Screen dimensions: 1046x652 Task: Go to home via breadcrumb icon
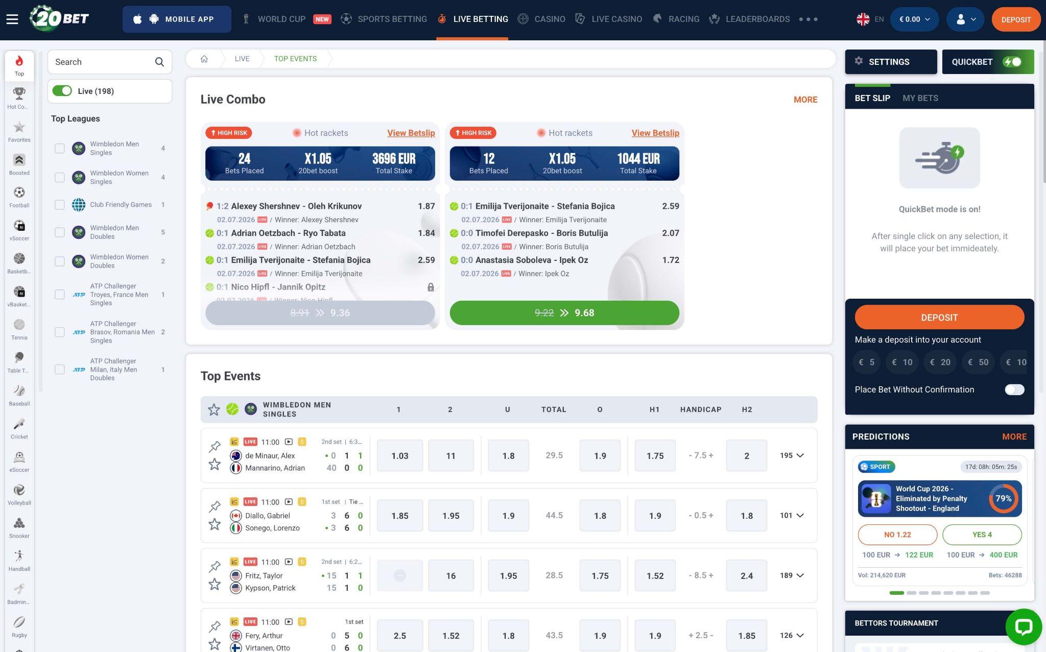[x=204, y=59]
